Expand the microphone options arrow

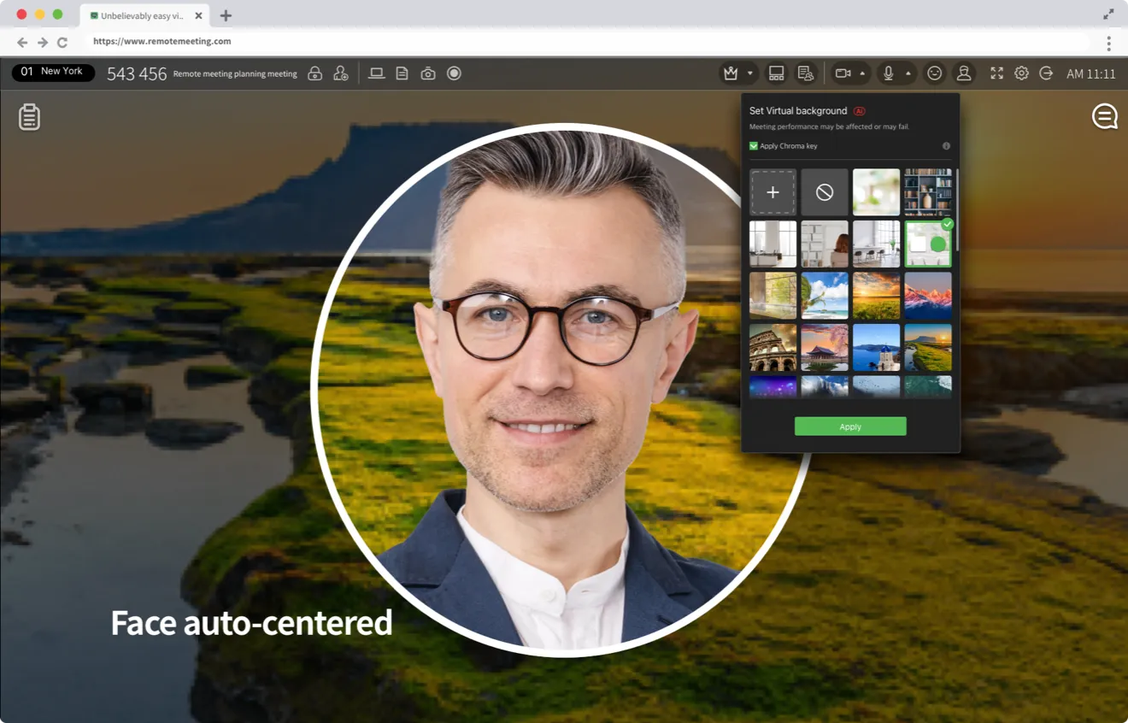908,73
